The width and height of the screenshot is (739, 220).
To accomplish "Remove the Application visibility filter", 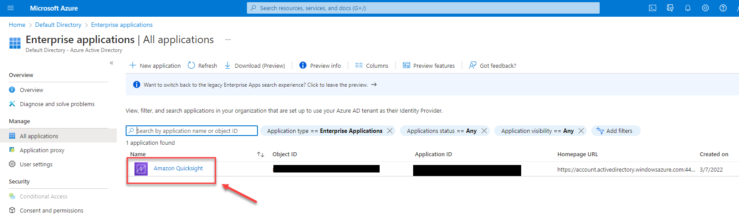I will click(581, 131).
